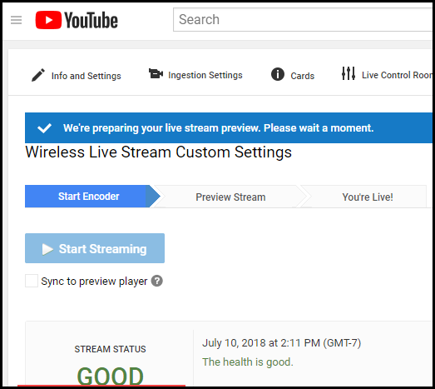Click the YouTube logo
Screen dimensions: 435x389
point(77,20)
